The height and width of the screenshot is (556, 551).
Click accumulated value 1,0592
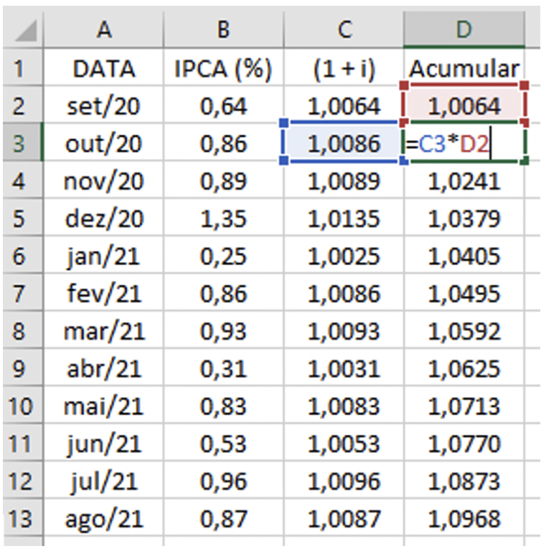464,330
